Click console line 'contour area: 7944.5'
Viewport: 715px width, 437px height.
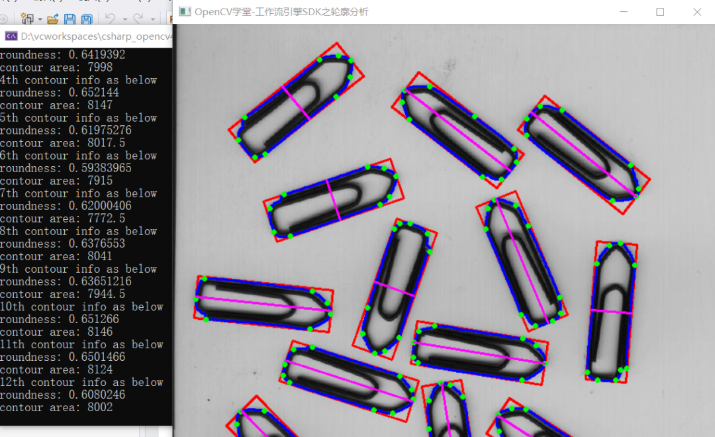pos(63,294)
